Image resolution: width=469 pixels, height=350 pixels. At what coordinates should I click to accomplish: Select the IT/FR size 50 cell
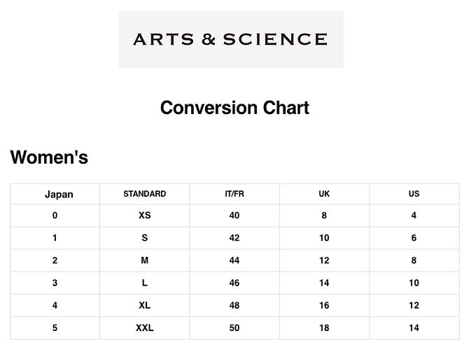(x=234, y=328)
